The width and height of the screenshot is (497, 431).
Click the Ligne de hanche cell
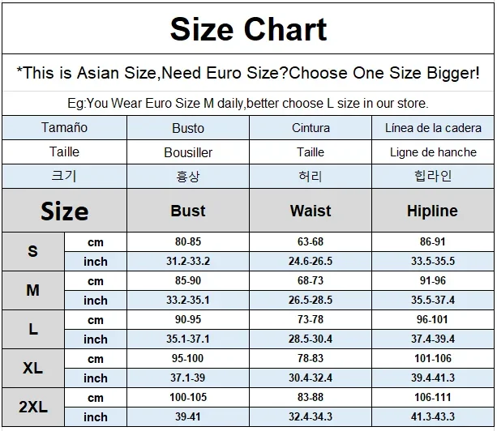pos(433,152)
